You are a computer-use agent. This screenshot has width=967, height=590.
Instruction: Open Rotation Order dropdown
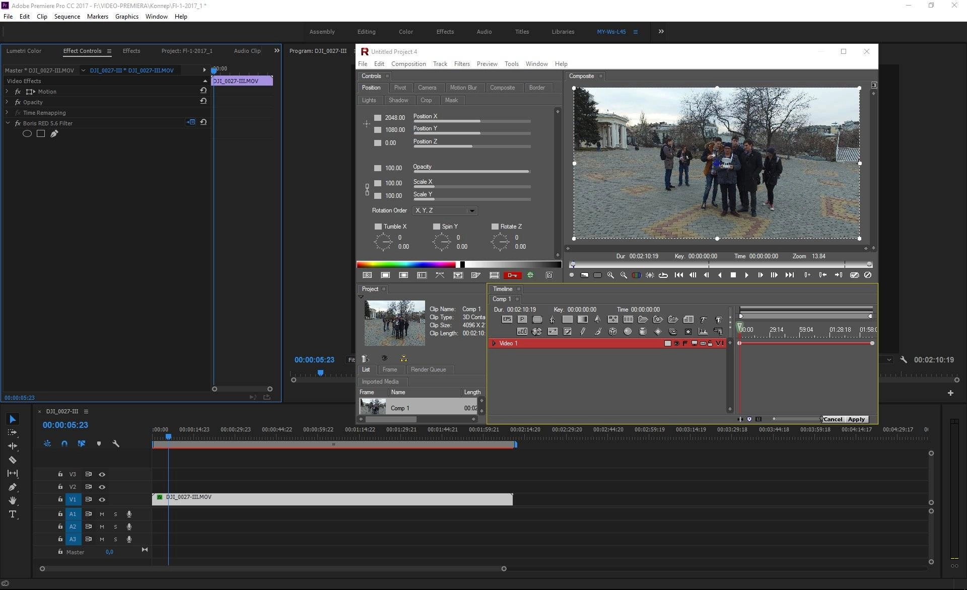tap(445, 210)
